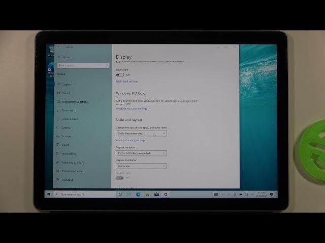Open Mail app from taskbar
Image resolution: width=325 pixels, height=243 pixels.
click(156, 194)
